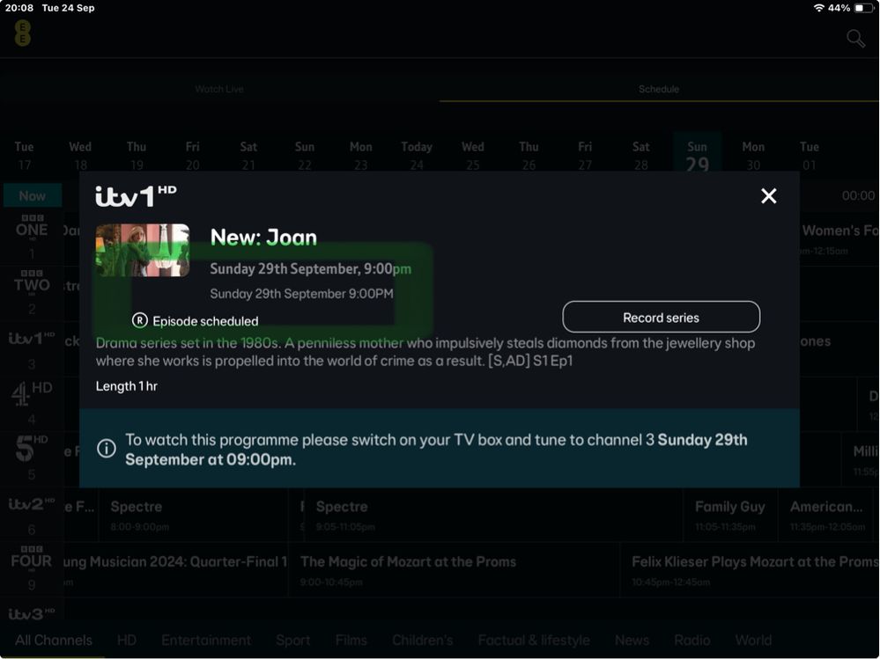This screenshot has height=659, width=880.
Task: Jump to the Now time button
Action: [32, 195]
